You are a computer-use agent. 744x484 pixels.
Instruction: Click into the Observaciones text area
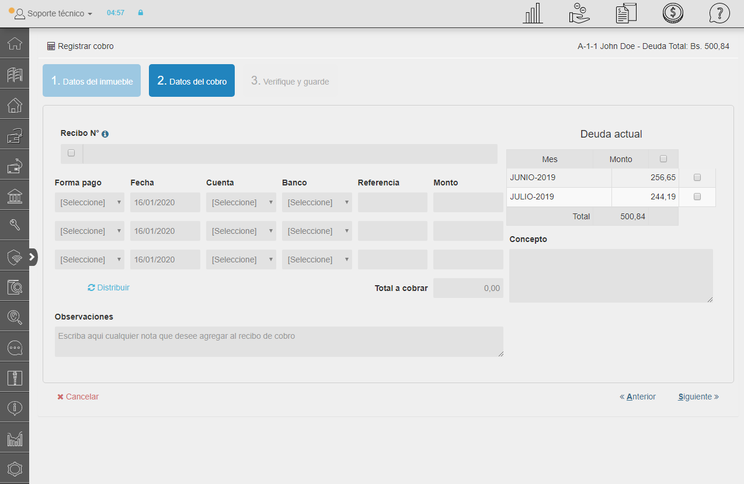point(279,342)
